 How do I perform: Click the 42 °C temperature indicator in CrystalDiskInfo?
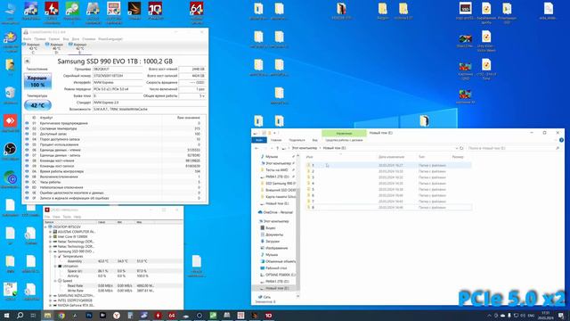pyautogui.click(x=37, y=105)
